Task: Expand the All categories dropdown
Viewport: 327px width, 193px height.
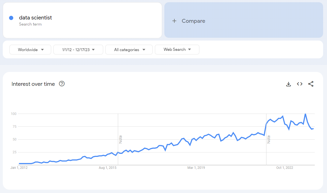Action: pos(129,50)
